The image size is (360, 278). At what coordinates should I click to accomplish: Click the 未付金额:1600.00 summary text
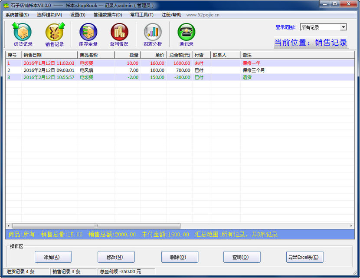coord(165,234)
